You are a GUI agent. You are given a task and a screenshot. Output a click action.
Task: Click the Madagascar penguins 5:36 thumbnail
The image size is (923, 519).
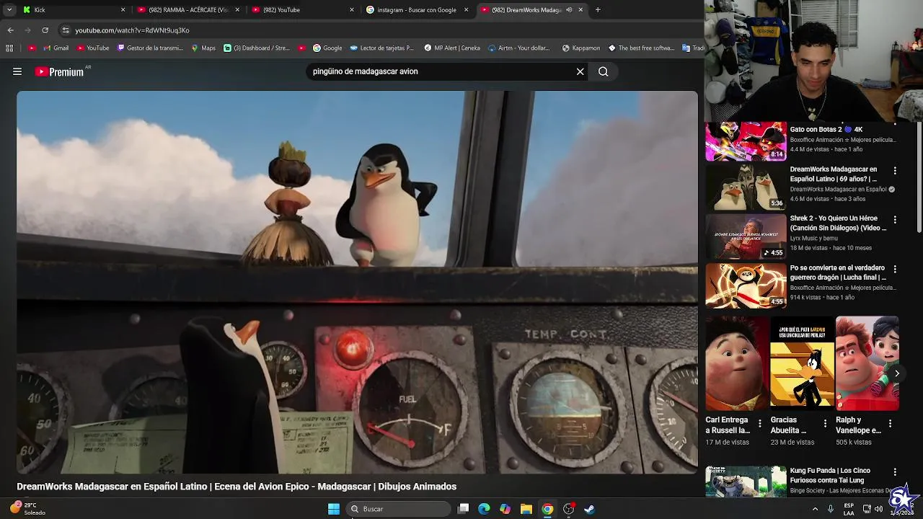click(x=746, y=187)
